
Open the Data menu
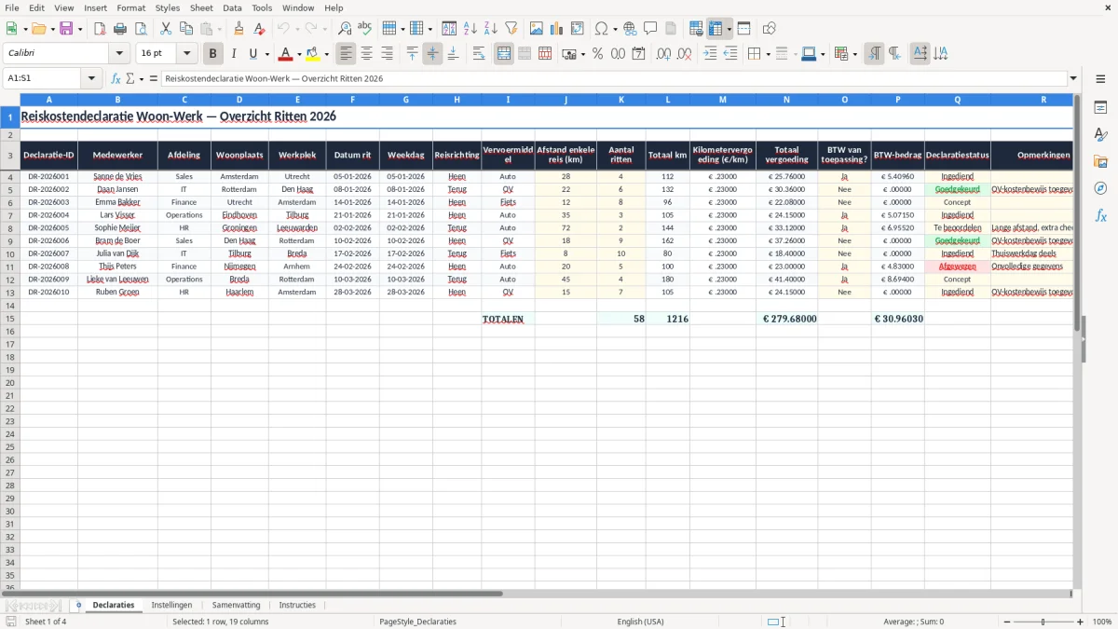pyautogui.click(x=232, y=7)
